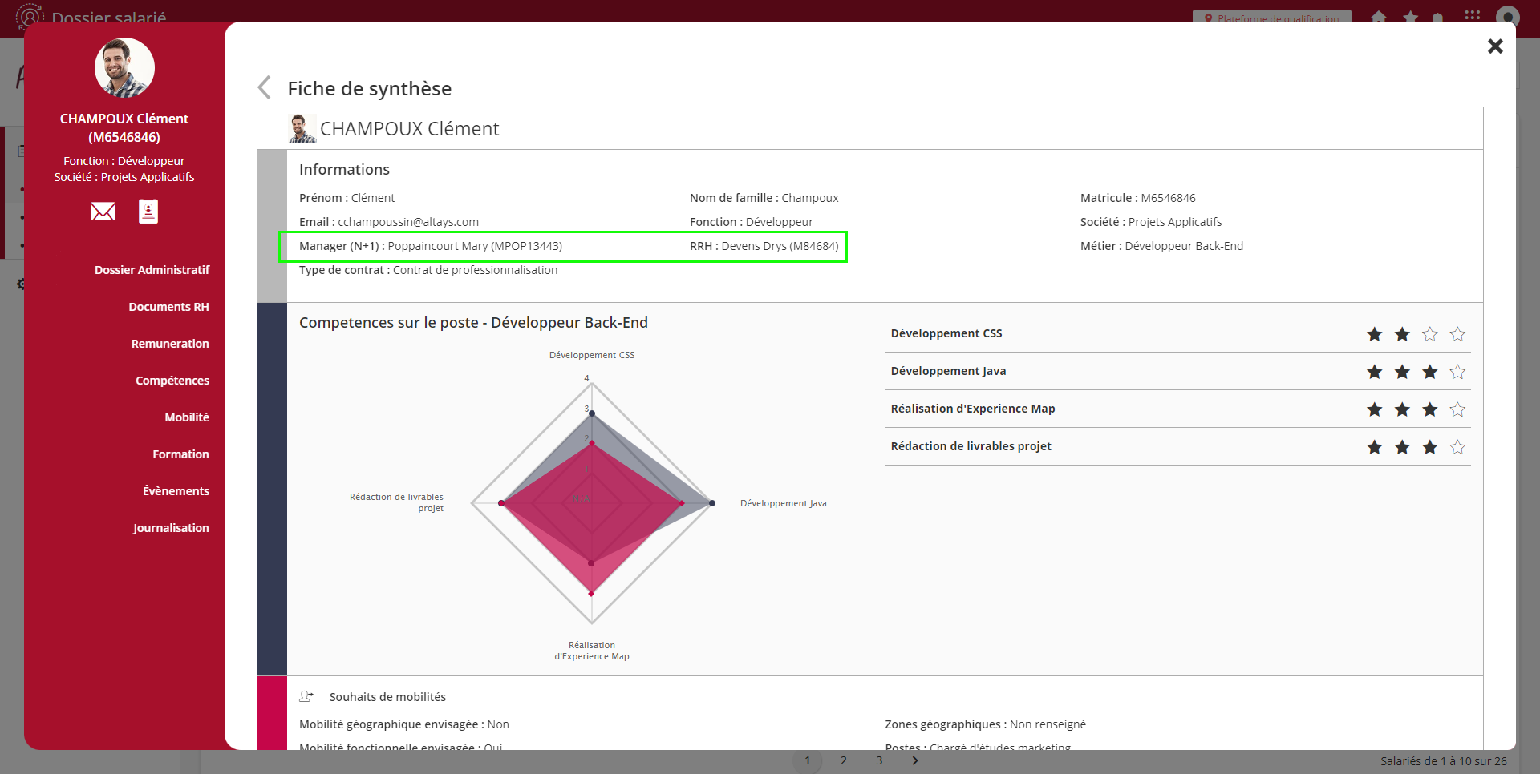Viewport: 1540px width, 774px height.
Task: Open the employee badge document icon
Action: click(x=148, y=212)
